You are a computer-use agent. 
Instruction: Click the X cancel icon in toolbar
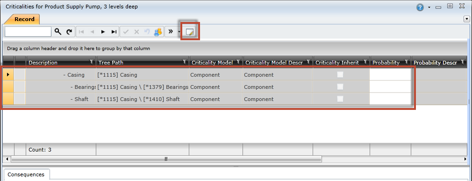click(x=136, y=32)
